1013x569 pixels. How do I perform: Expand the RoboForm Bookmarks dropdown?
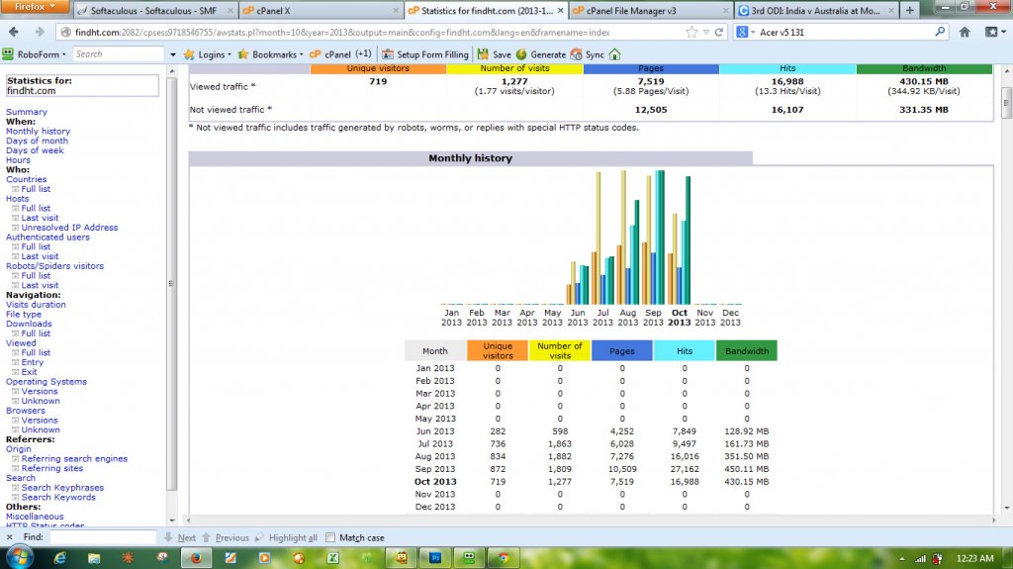pyautogui.click(x=268, y=54)
